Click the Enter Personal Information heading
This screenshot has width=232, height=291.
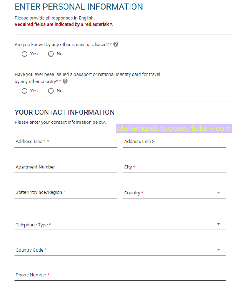(x=79, y=7)
